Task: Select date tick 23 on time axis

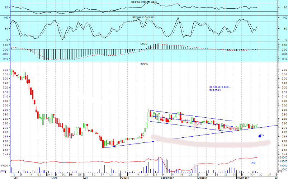Action: point(226,175)
